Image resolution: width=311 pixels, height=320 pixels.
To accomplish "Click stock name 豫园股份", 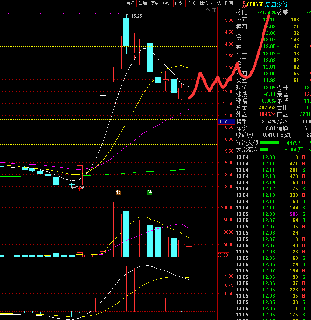I will click(276, 4).
